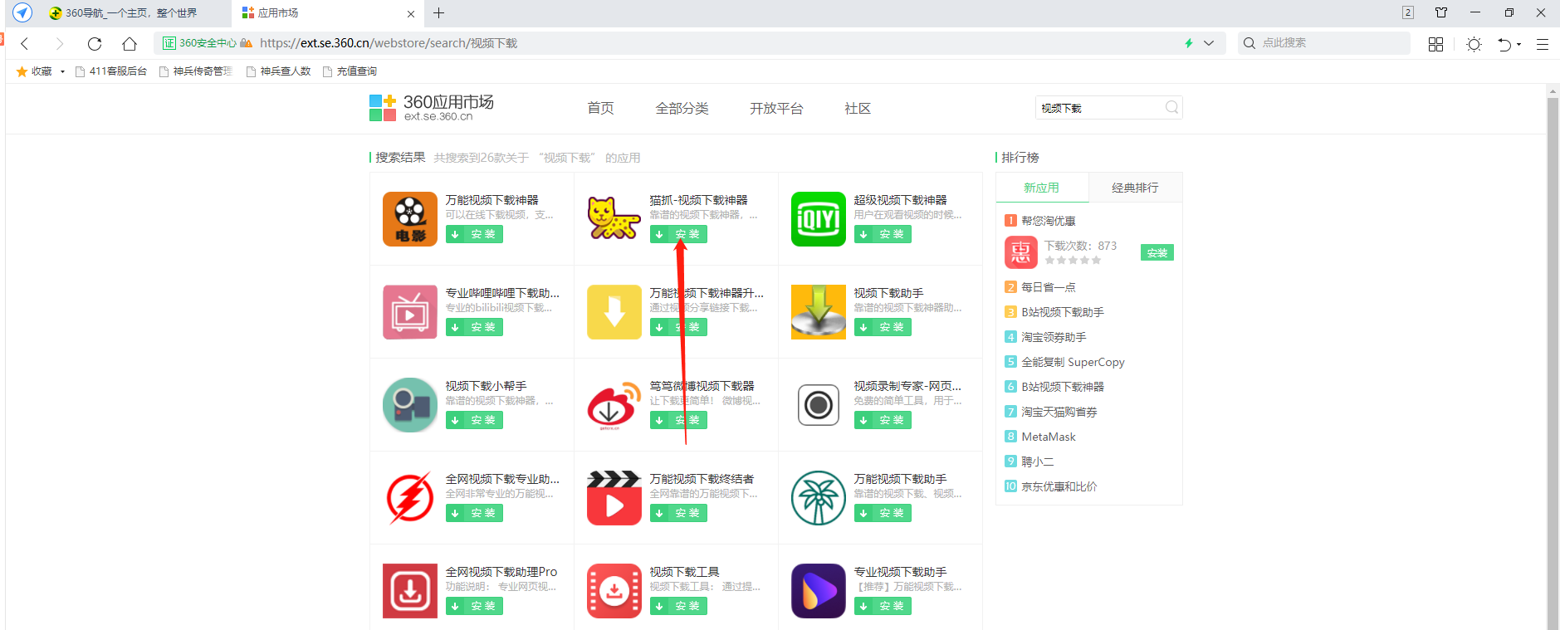Image resolution: width=1560 pixels, height=630 pixels.
Task: Open the purple play 专业视频下载助手 icon
Action: 819,591
